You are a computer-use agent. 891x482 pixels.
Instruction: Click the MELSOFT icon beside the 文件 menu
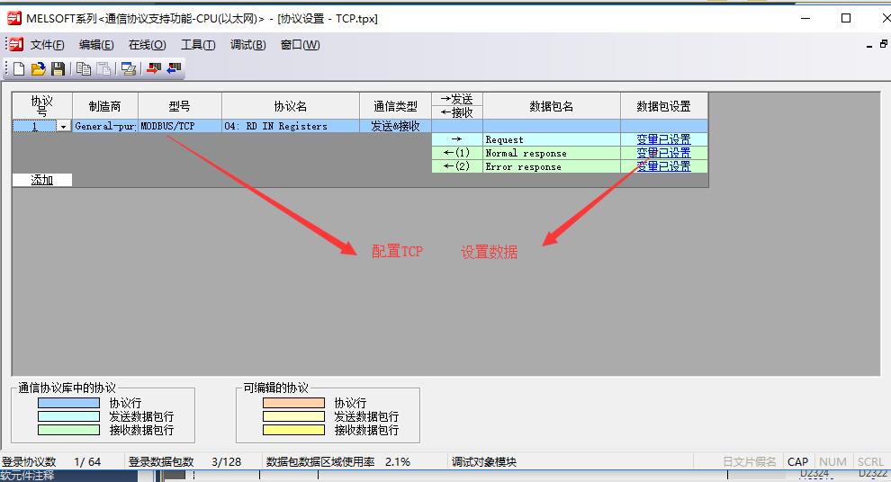point(16,44)
